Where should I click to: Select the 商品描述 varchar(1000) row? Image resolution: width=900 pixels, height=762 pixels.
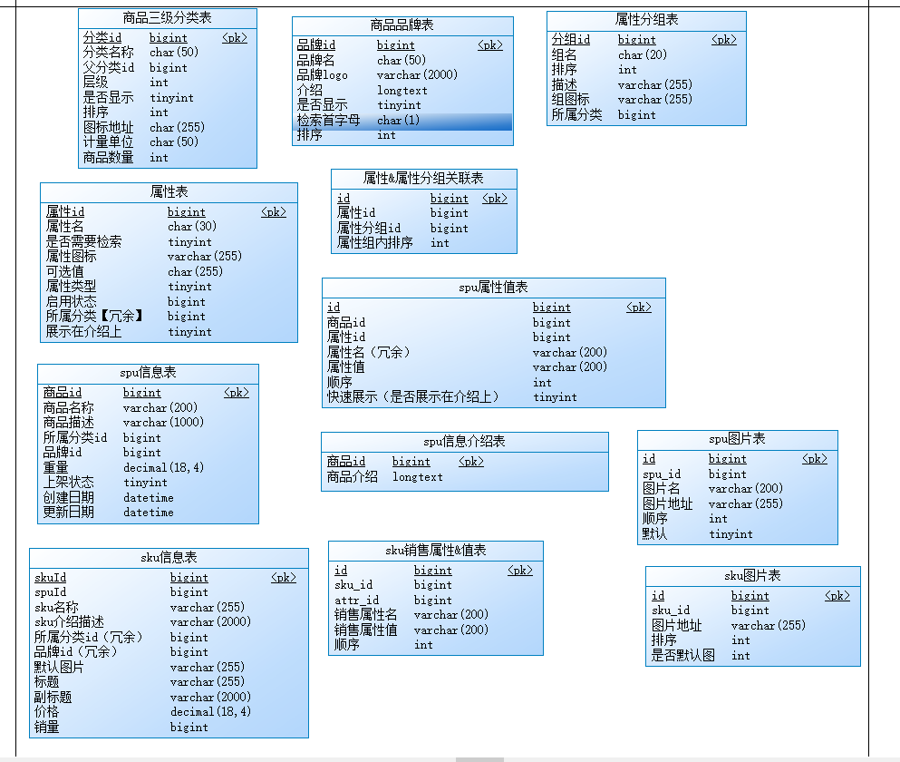pos(148,423)
